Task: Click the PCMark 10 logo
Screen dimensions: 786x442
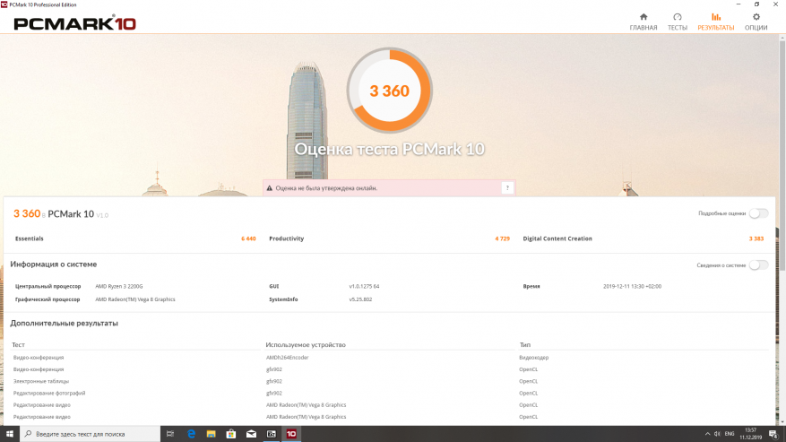Action: (x=74, y=23)
